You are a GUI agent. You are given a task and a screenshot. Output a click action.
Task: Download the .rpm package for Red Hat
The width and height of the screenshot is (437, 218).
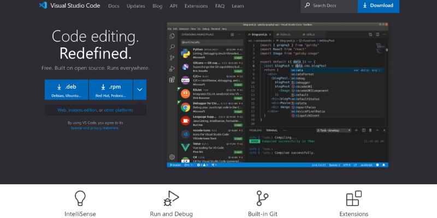110,89
